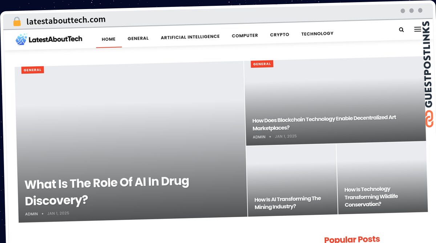The width and height of the screenshot is (436, 243).
Task: Click General tag on the drug discovery post
Action: point(32,70)
